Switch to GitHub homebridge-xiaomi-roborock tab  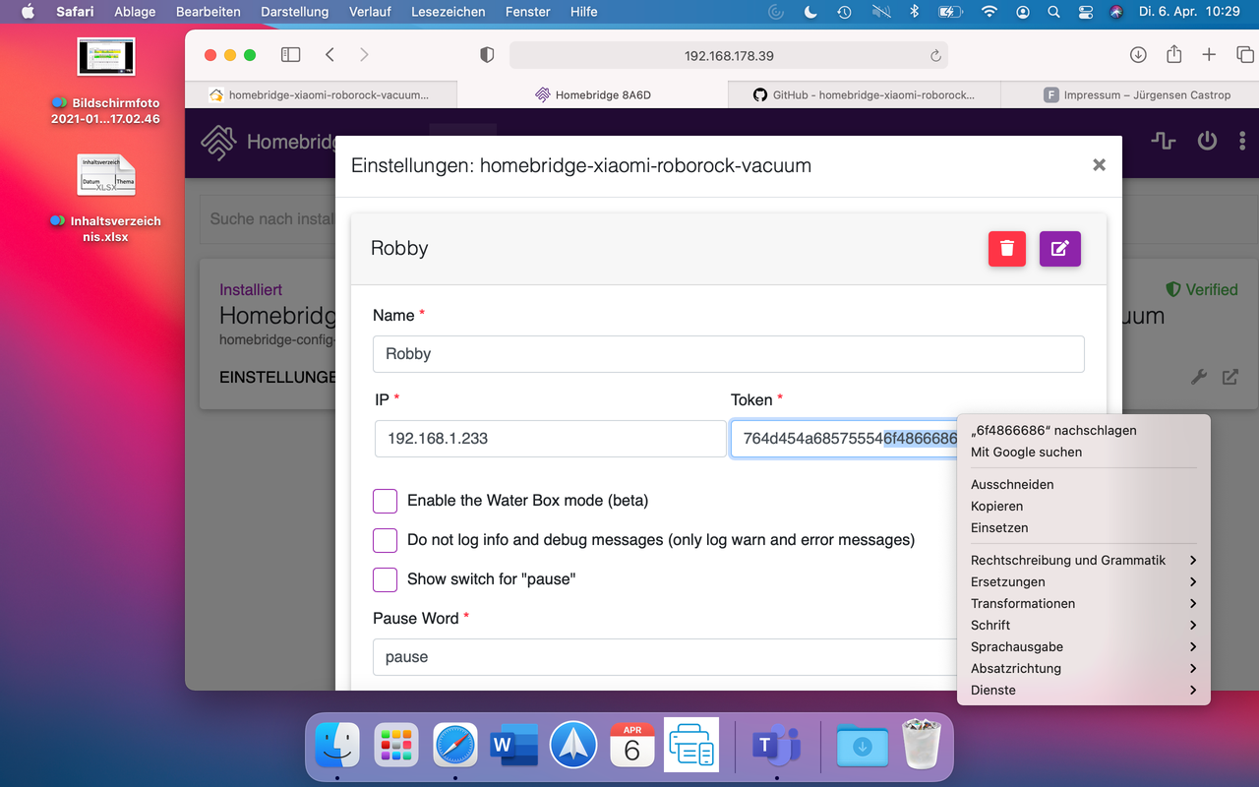tap(864, 95)
